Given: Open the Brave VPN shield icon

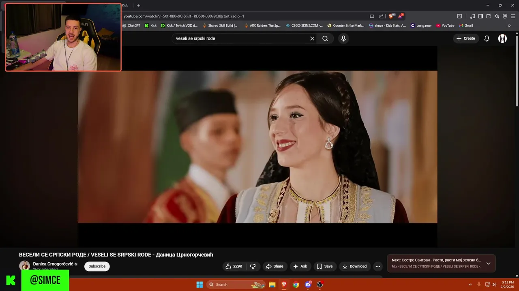Looking at the screenshot, I should (x=505, y=16).
